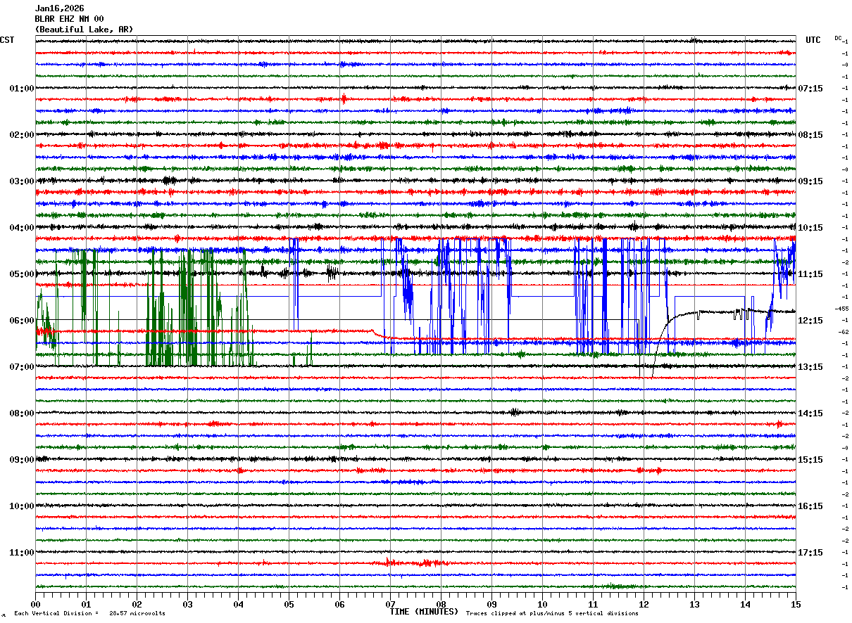The image size is (852, 623).
Task: Click the traces clipped footnote text
Action: 552,613
